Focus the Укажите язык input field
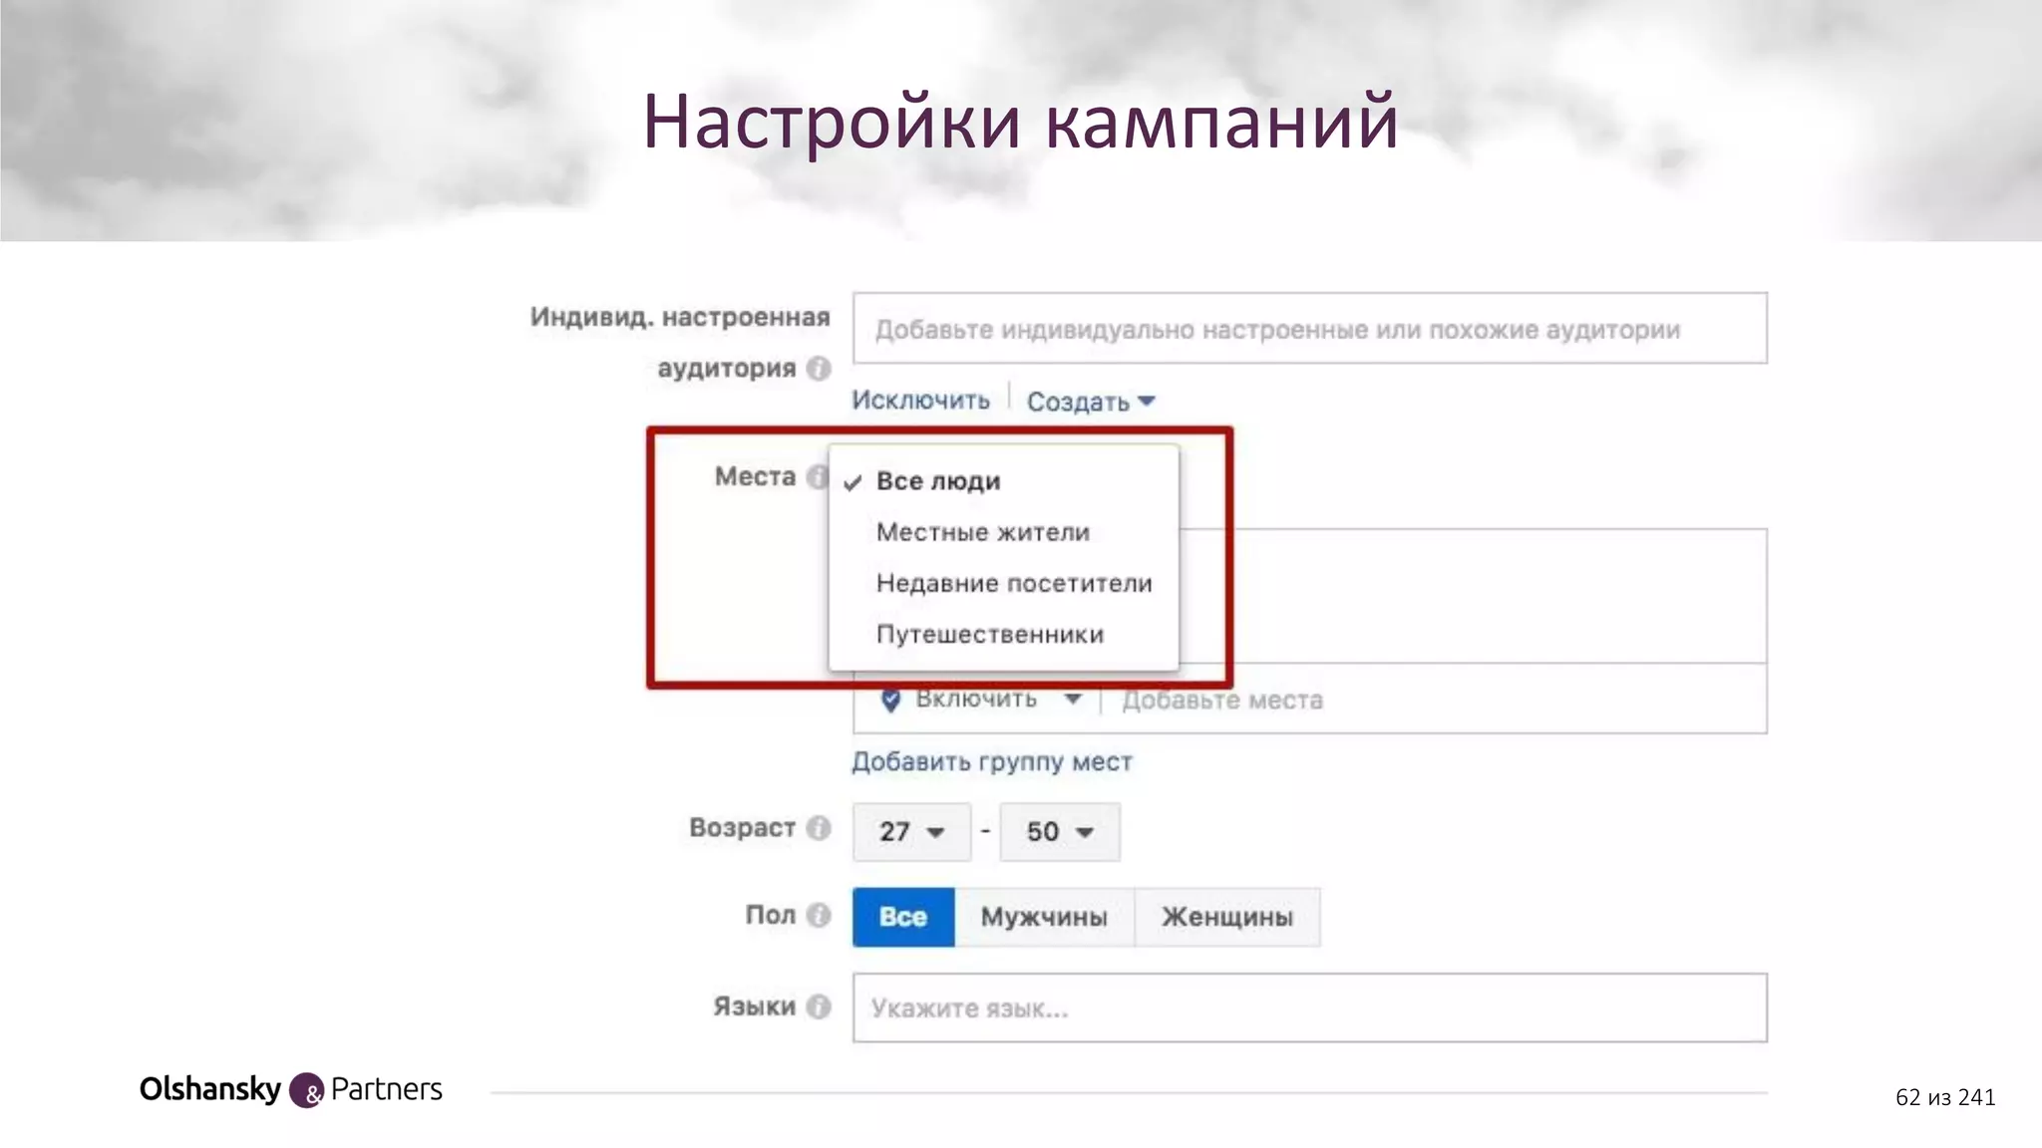2042x1148 pixels. click(x=1310, y=1007)
